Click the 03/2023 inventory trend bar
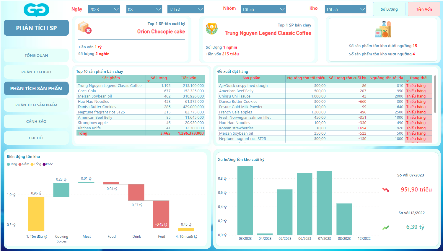The image size is (443, 251). (245, 200)
